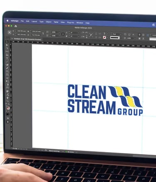Click the X position input field
This screenshot has width=156, height=182.
pyautogui.click(x=21, y=31)
